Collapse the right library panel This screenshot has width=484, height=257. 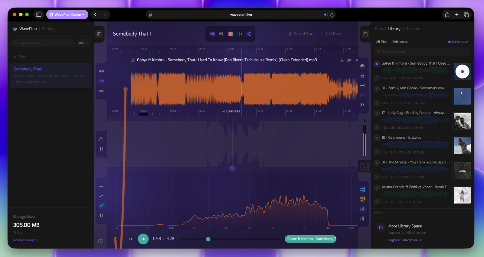(365, 34)
